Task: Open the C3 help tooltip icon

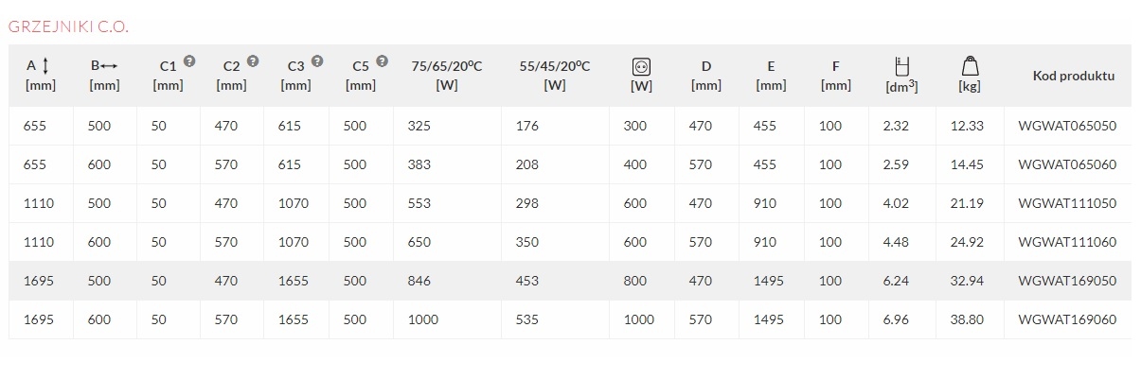Action: (x=317, y=61)
